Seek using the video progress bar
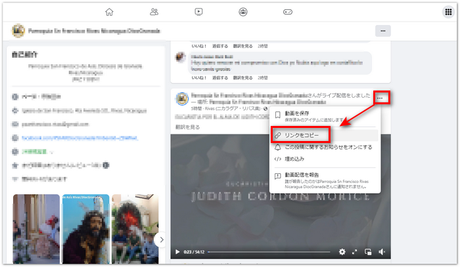The image size is (460, 267). click(x=268, y=251)
